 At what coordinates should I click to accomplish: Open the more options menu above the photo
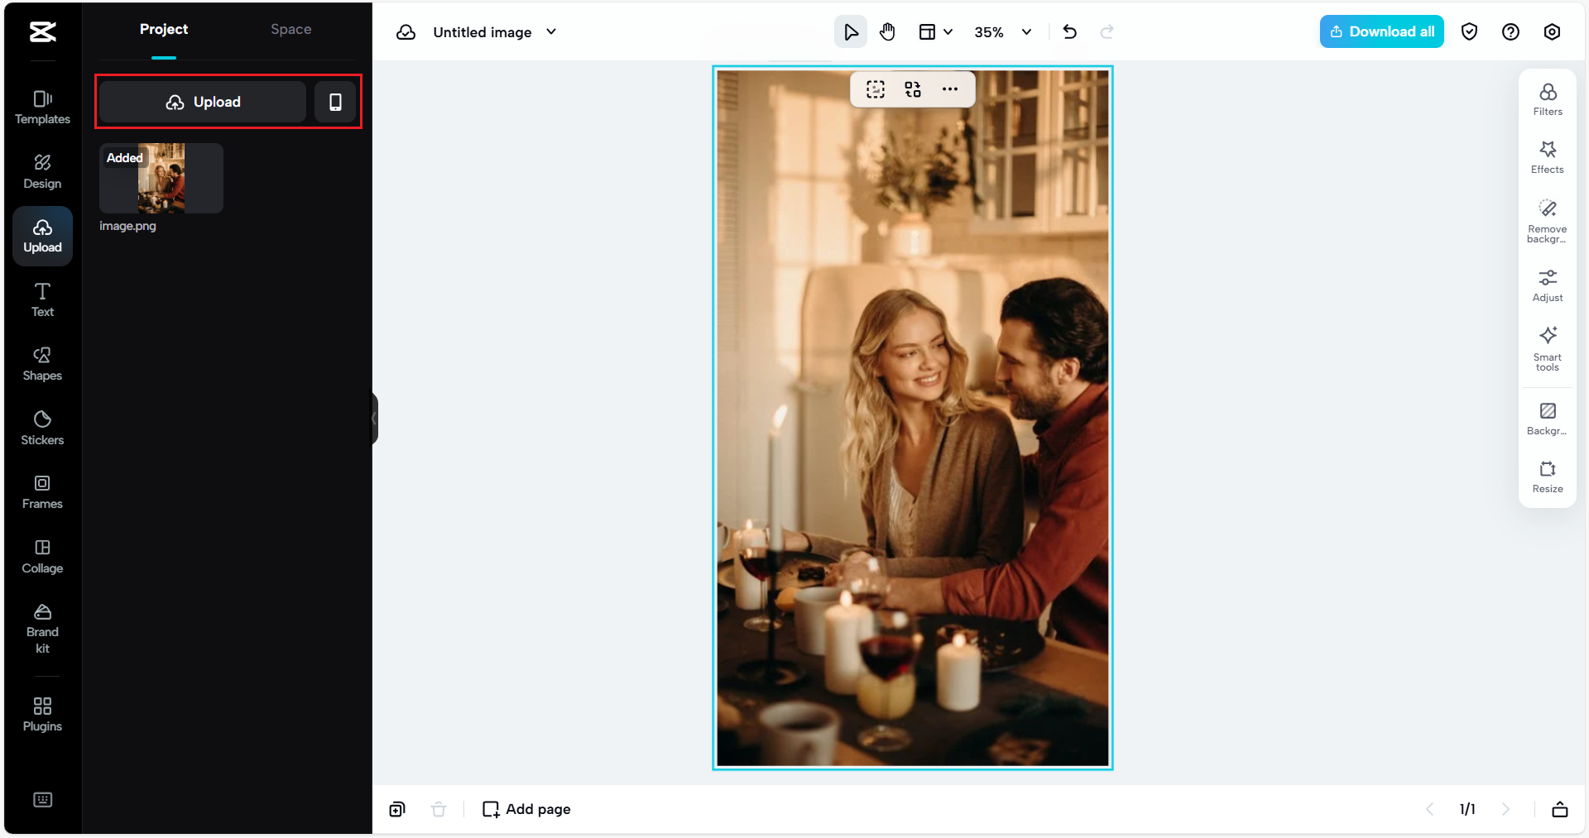(x=949, y=89)
